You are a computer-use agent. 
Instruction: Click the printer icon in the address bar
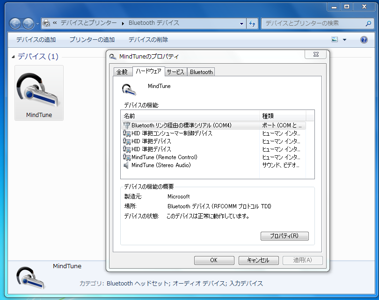[x=46, y=23]
